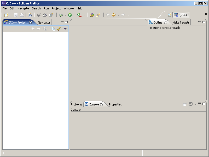Switch to the Make Targets tab
This screenshot has height=157, width=209.
click(x=181, y=23)
